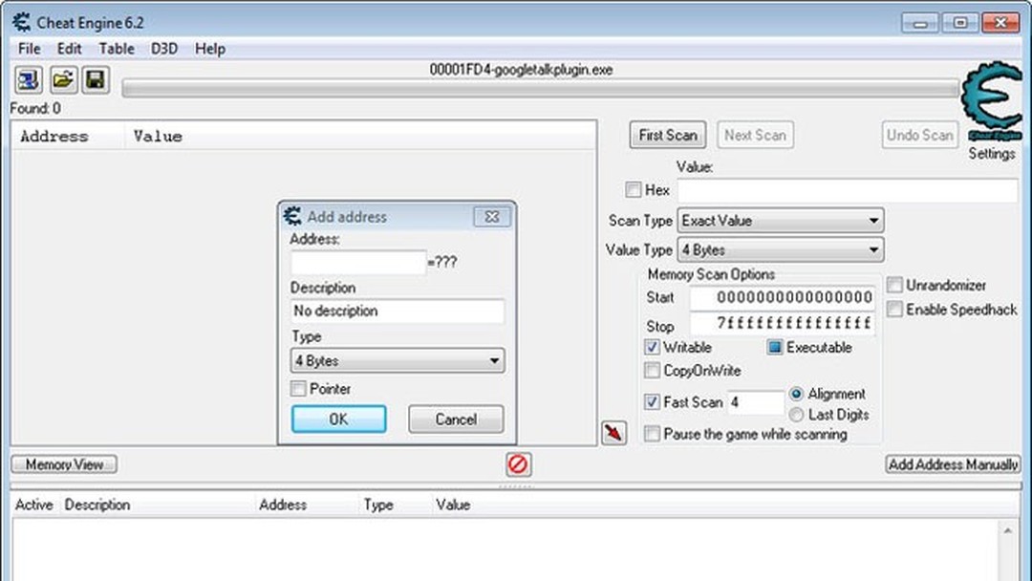
Task: Select the Last Digits radio button
Action: point(797,415)
